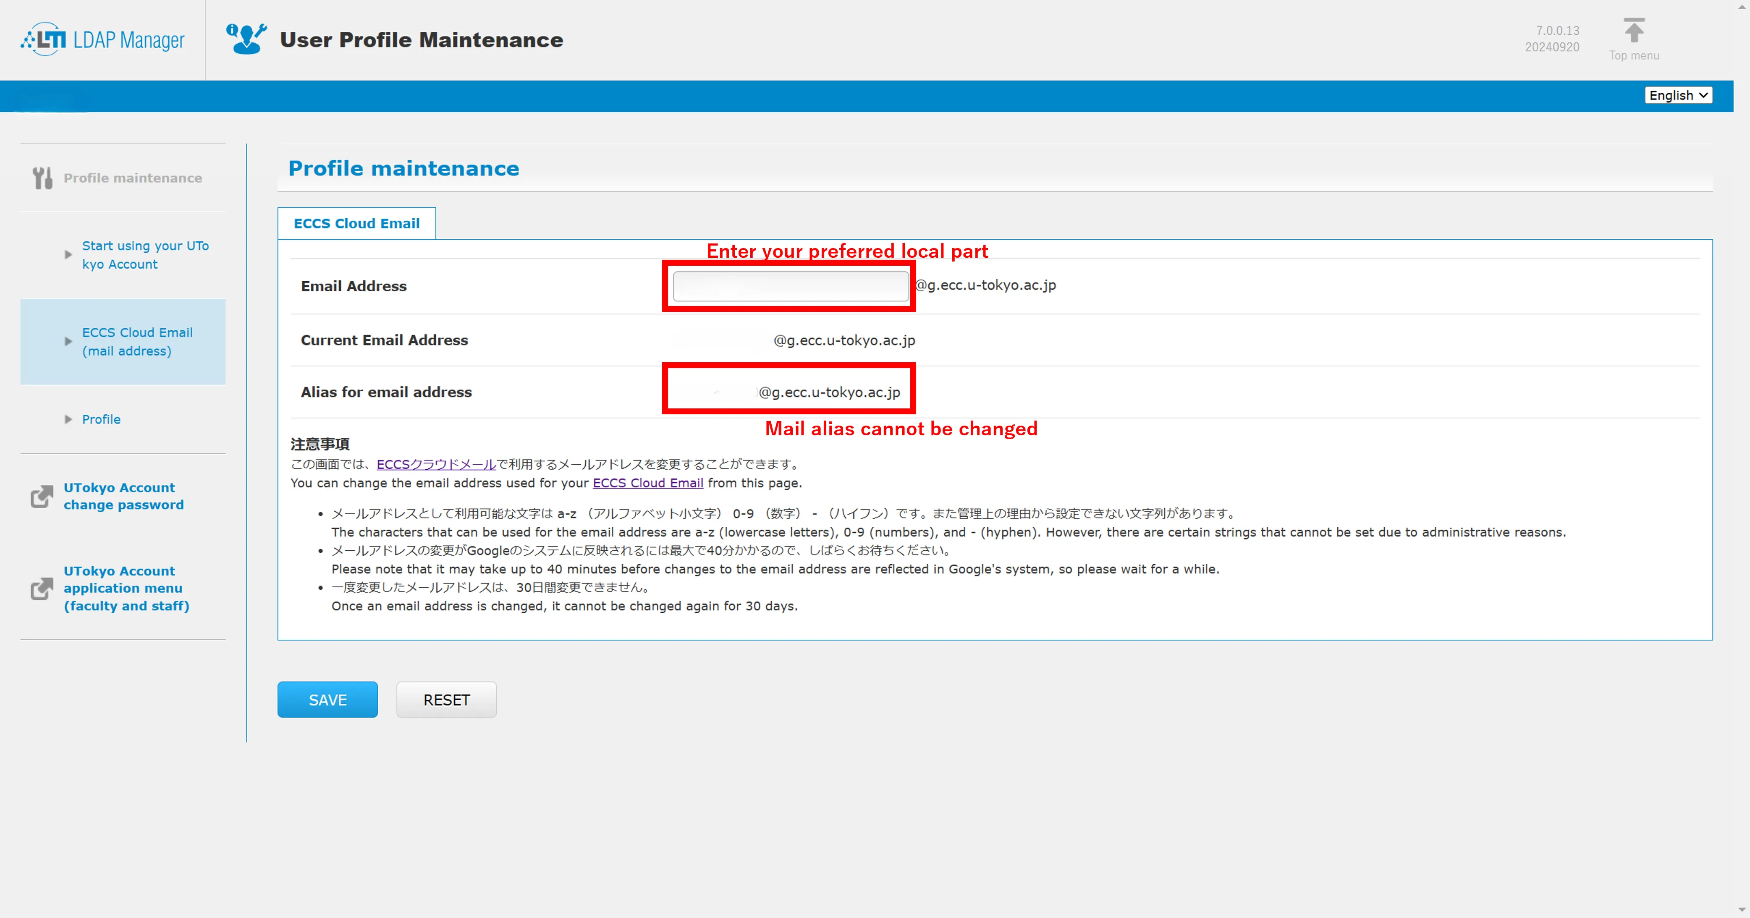Focus the Email Address local part field
1750x918 pixels.
click(x=790, y=287)
